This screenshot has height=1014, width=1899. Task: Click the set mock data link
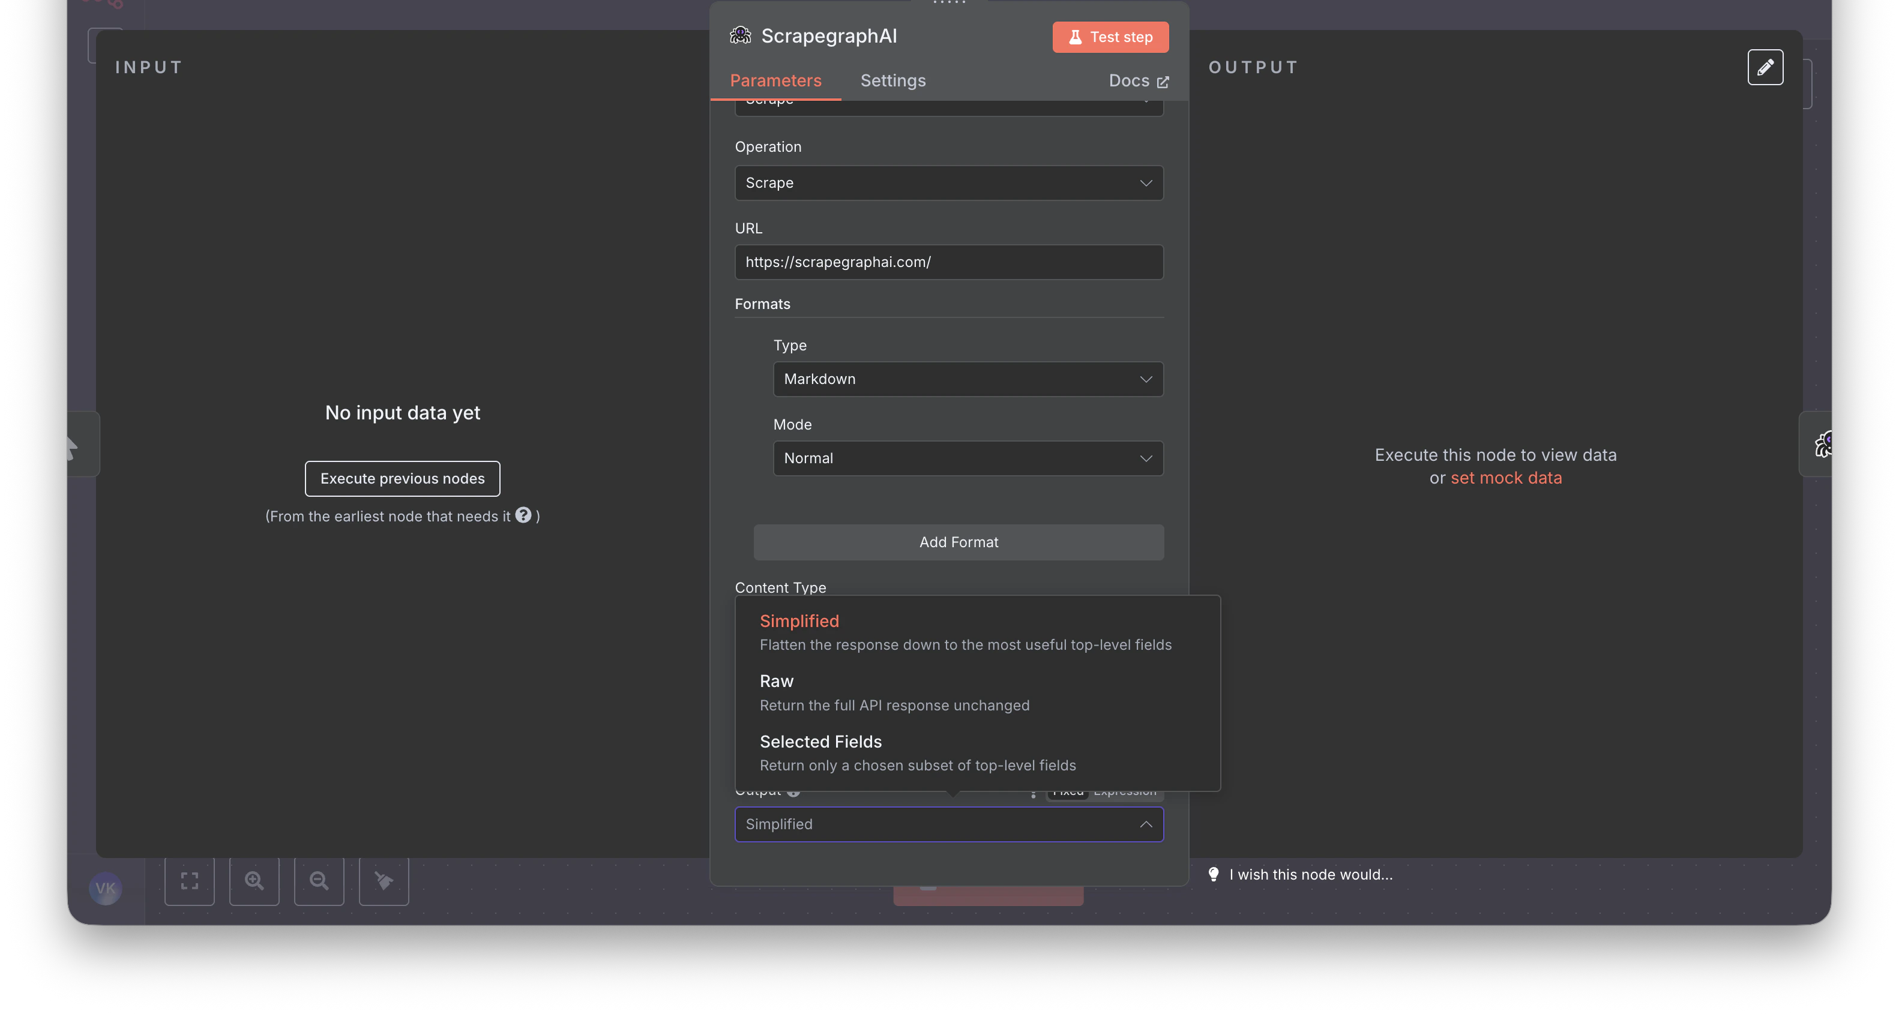coord(1506,478)
